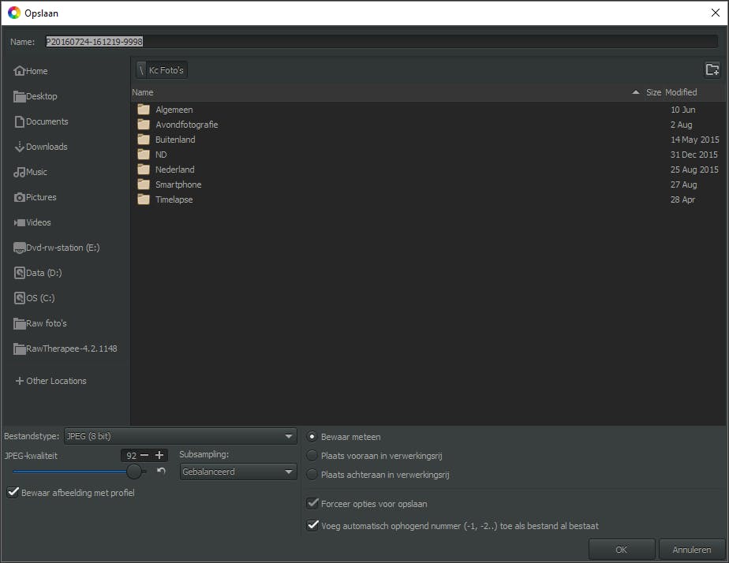Select Plaats achteraan in verwerkingsrij option
This screenshot has height=563, width=729.
pos(312,474)
